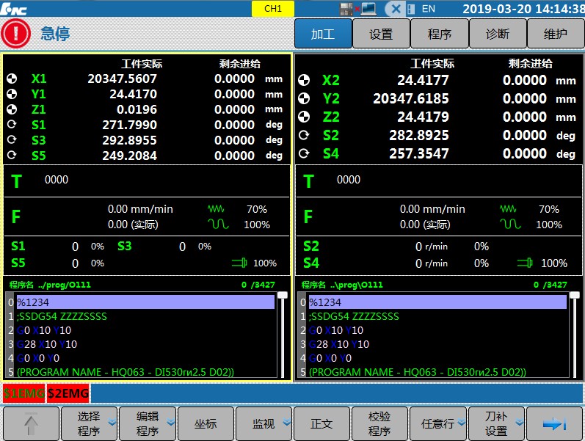Expand the 编辑程序 (Edit Program) submenu
This screenshot has width=585, height=441.
pyautogui.click(x=147, y=423)
